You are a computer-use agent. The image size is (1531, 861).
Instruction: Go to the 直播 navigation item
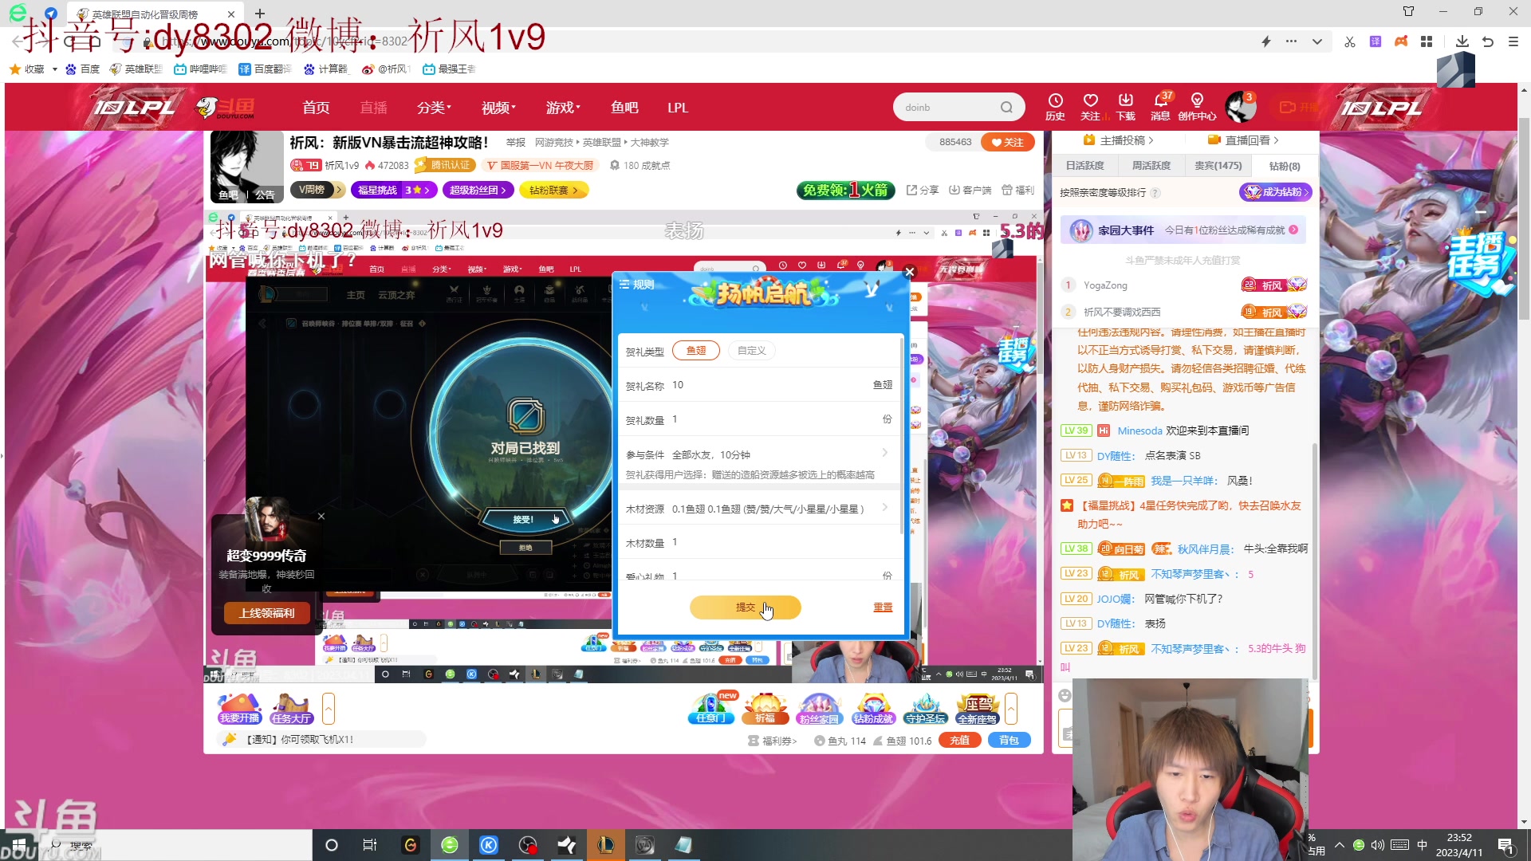(373, 107)
